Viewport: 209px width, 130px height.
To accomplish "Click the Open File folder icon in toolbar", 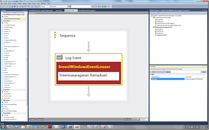I will pyautogui.click(x=10, y=6).
